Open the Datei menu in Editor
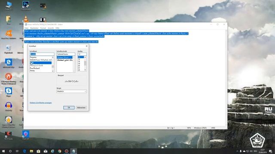Image resolution: width=275 pixels, height=154 pixels. tap(26, 28)
